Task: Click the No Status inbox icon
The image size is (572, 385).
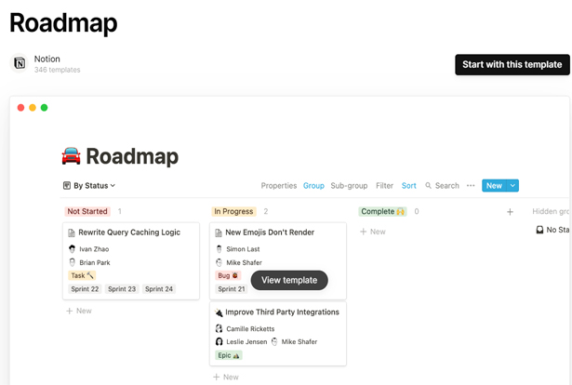Action: pyautogui.click(x=539, y=230)
